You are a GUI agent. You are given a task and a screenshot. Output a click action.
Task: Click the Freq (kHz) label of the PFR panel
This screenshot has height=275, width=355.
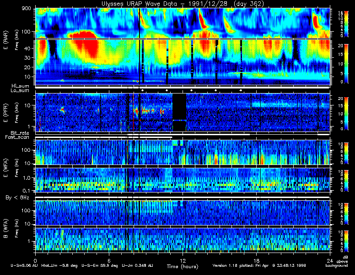tap(17, 113)
